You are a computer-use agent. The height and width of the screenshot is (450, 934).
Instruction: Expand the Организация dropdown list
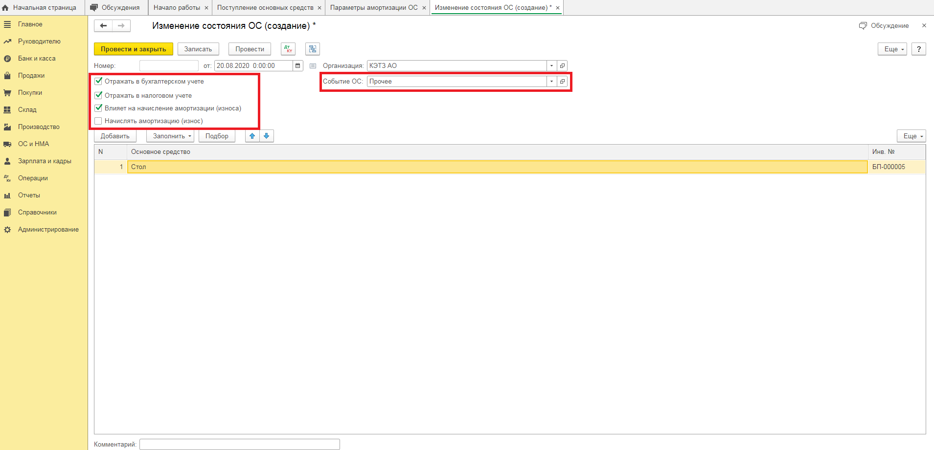(x=551, y=65)
